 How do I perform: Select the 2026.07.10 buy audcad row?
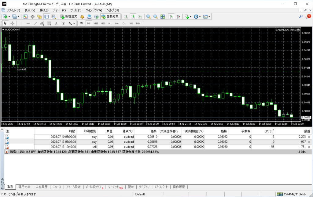158,137
